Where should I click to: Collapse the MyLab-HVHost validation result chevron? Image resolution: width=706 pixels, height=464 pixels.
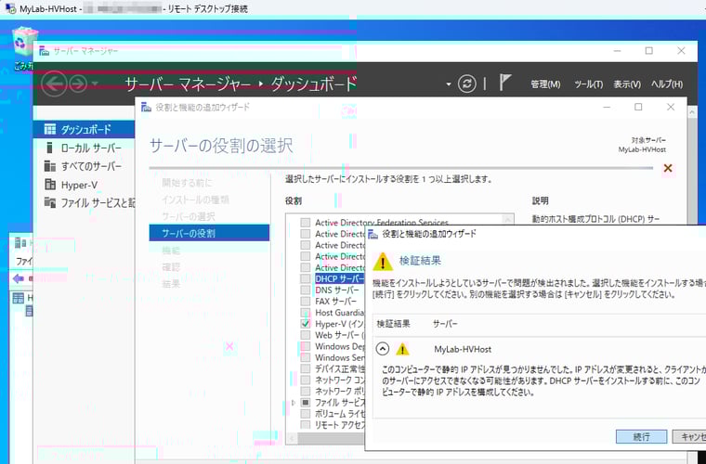point(383,349)
